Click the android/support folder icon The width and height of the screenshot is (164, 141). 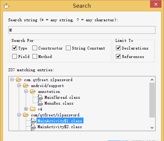[26, 86]
